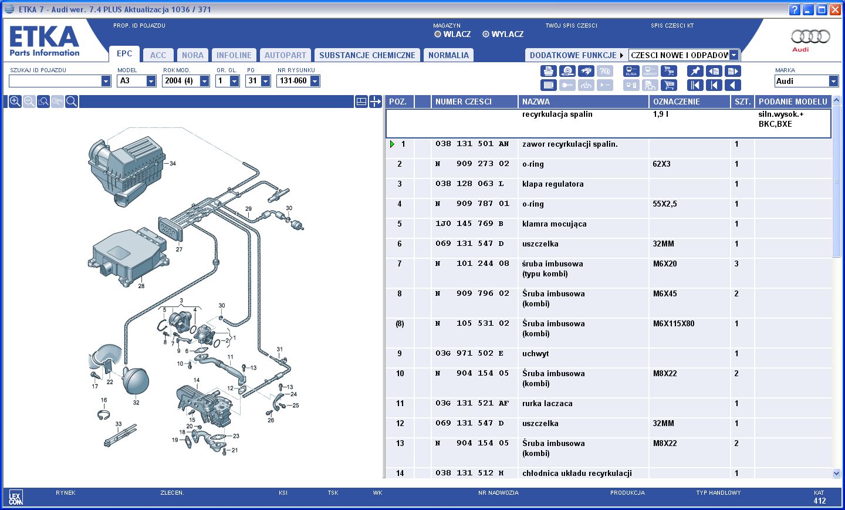Click the POZ. column header
The height and width of the screenshot is (510, 845).
click(400, 102)
